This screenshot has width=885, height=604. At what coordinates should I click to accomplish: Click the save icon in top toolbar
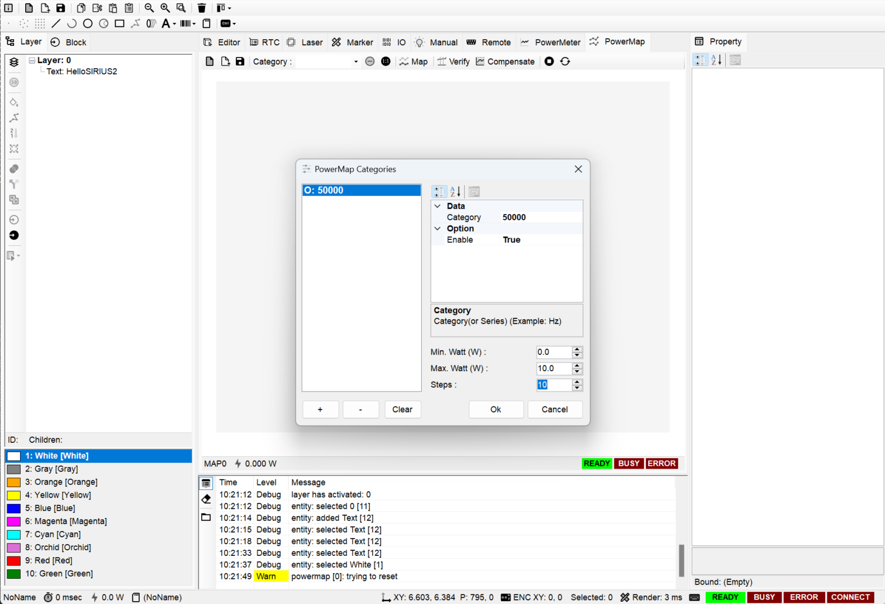(x=60, y=8)
